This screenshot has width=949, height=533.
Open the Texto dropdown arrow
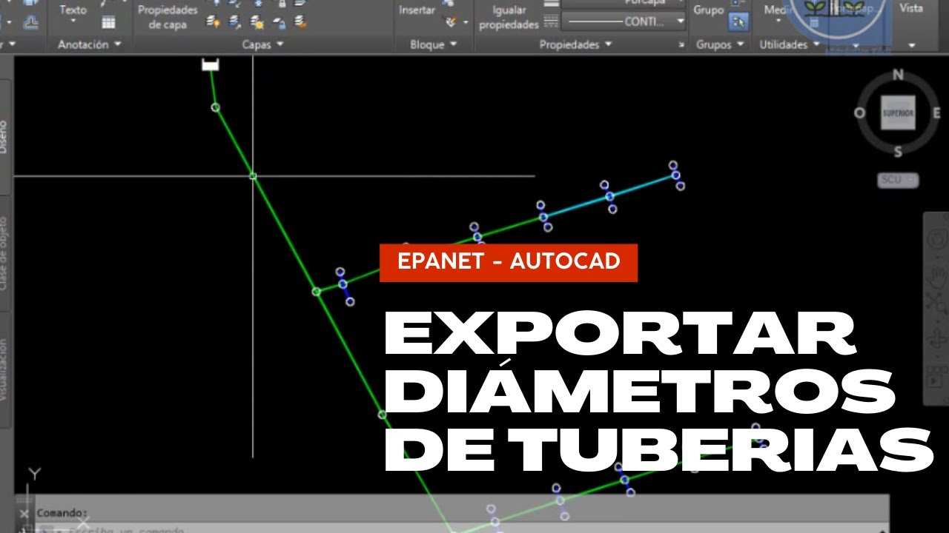click(x=73, y=21)
